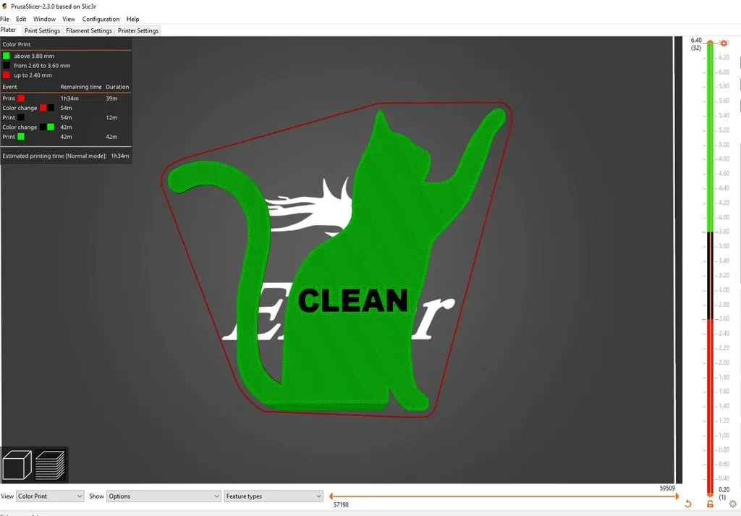741x516 pixels.
Task: Click the black CLEAN text on the model
Action: pos(353,300)
